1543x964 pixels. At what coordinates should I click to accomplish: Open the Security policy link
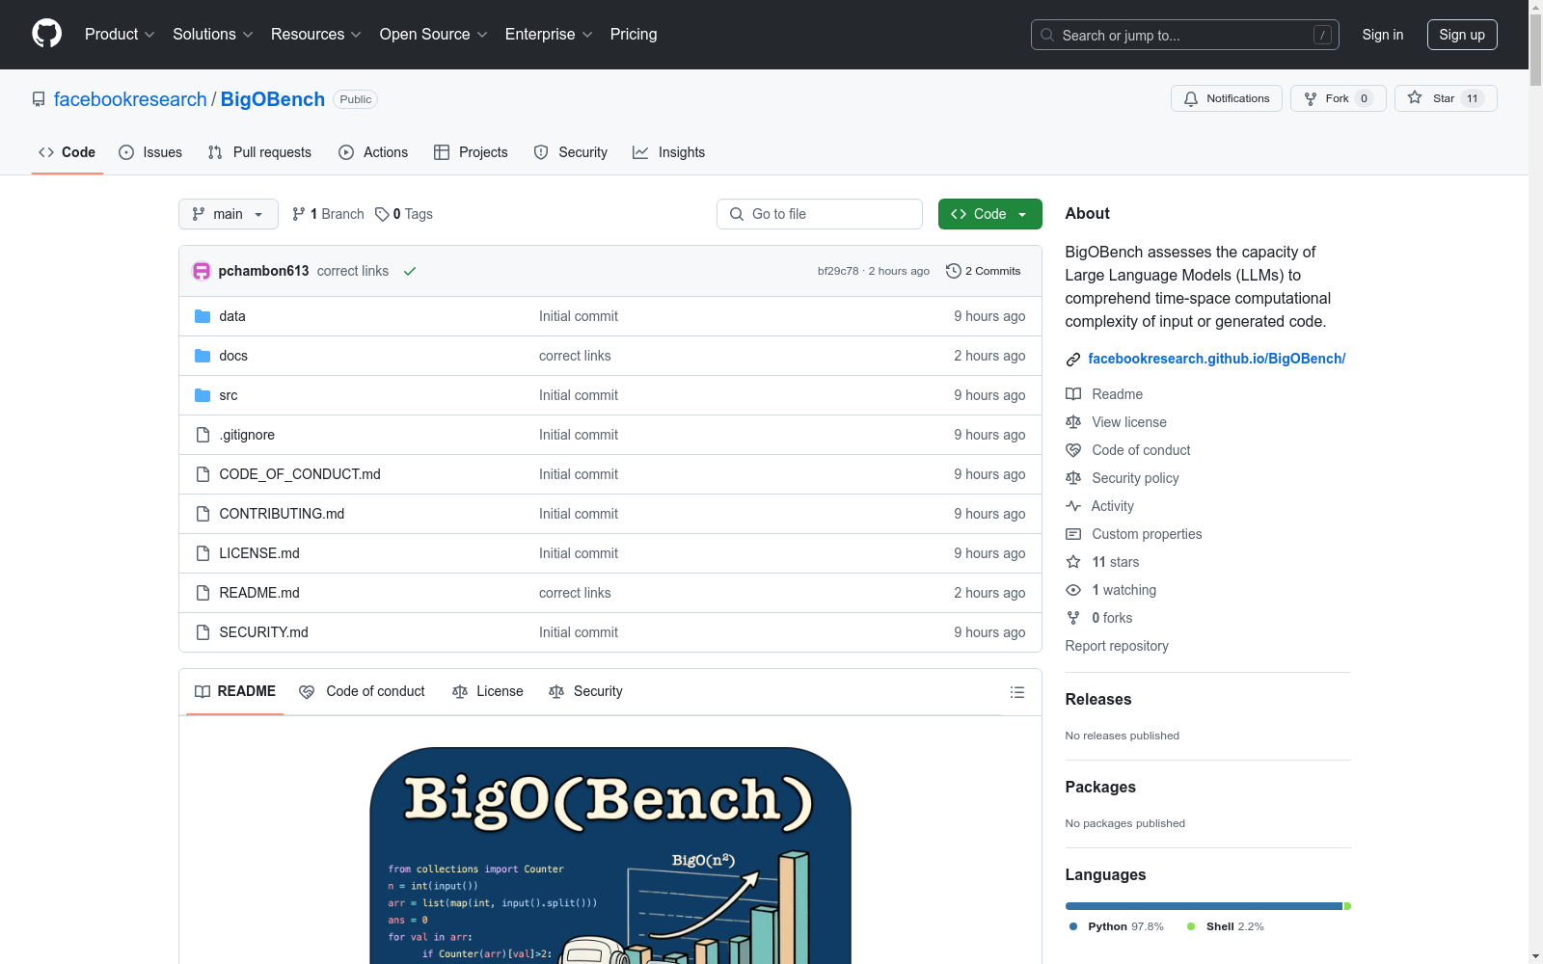1135,478
